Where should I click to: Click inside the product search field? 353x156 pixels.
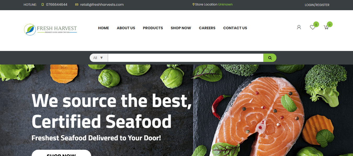click(x=186, y=58)
